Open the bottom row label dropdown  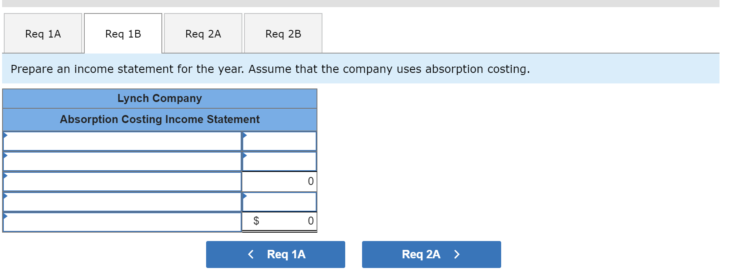pyautogui.click(x=122, y=221)
